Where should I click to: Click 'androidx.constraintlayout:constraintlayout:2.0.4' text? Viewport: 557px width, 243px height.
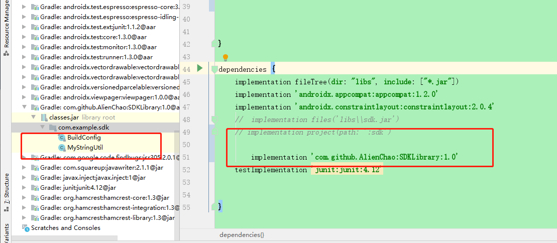(x=395, y=107)
